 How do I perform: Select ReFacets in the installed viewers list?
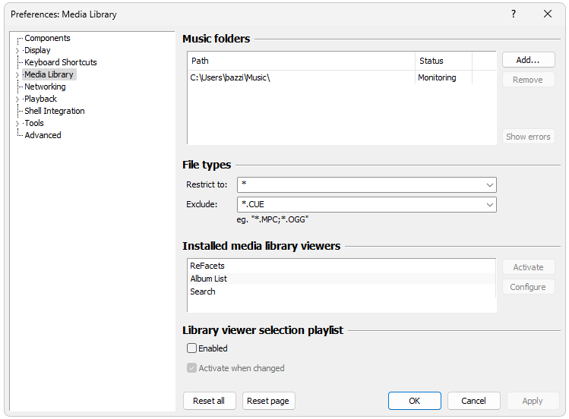click(x=207, y=266)
